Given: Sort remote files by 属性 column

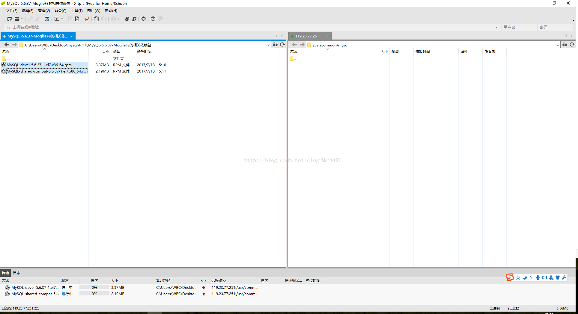Looking at the screenshot, I should 470,52.
